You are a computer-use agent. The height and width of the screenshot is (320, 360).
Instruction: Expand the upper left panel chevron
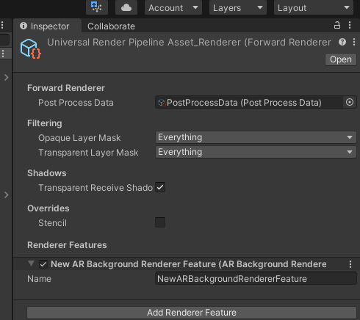tap(7, 78)
